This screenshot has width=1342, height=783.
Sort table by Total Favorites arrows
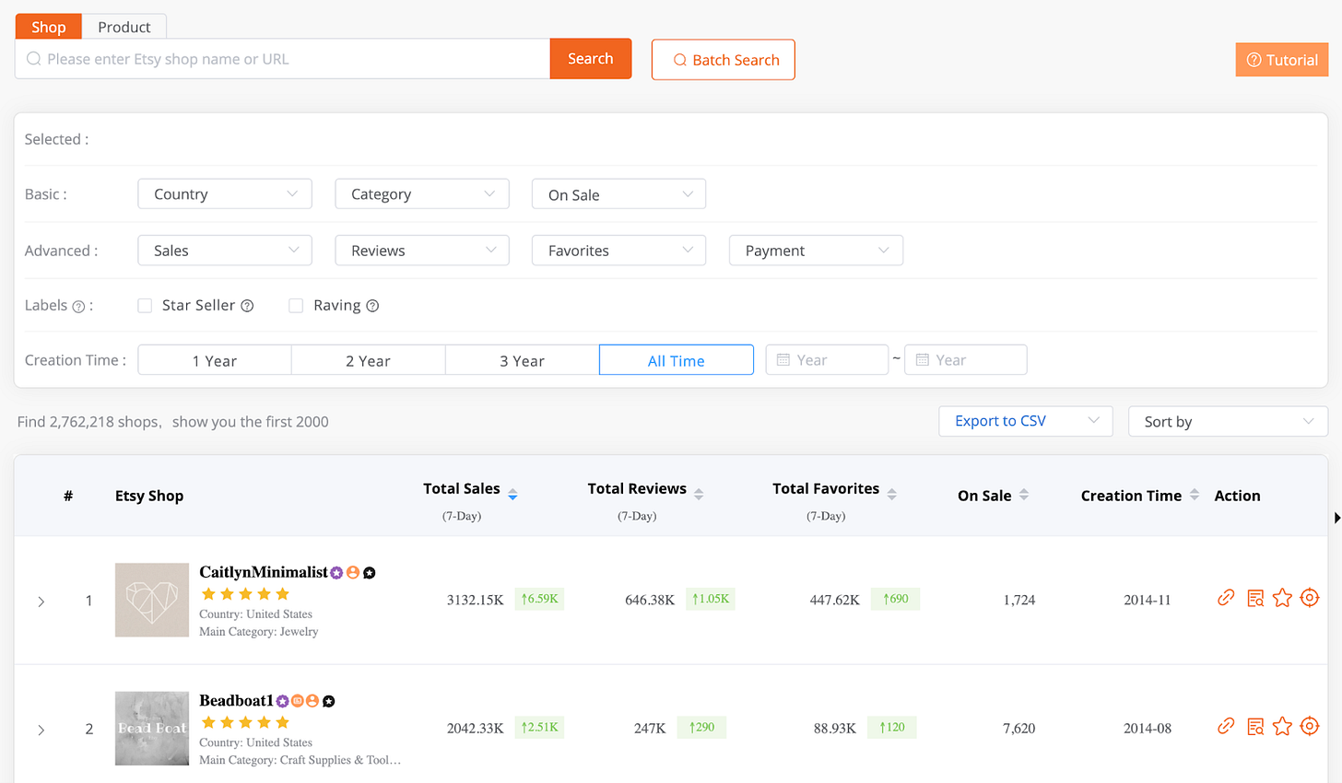tap(891, 495)
